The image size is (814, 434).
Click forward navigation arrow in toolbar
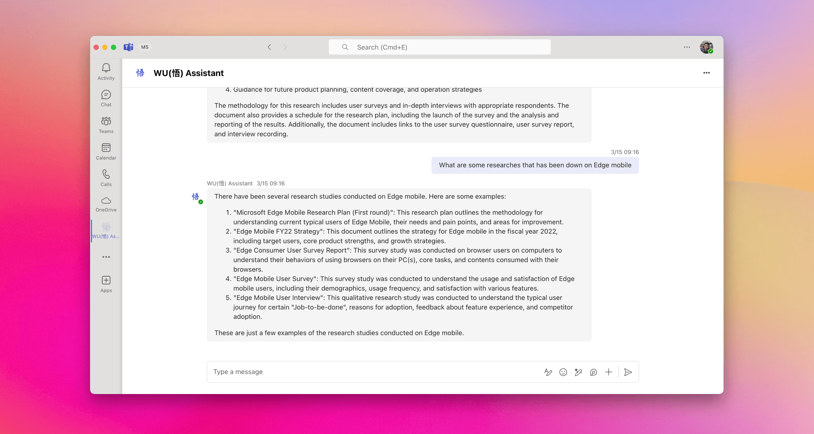pyautogui.click(x=284, y=47)
